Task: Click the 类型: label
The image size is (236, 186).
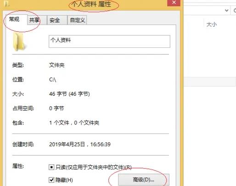Action: pyautogui.click(x=18, y=65)
